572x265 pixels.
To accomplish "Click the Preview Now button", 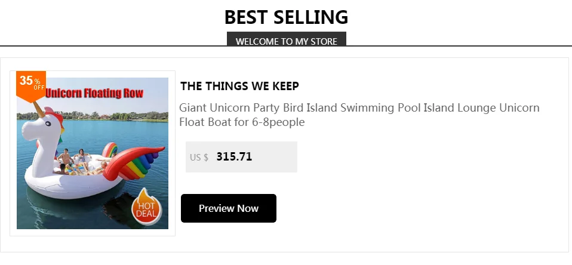I will [x=228, y=208].
